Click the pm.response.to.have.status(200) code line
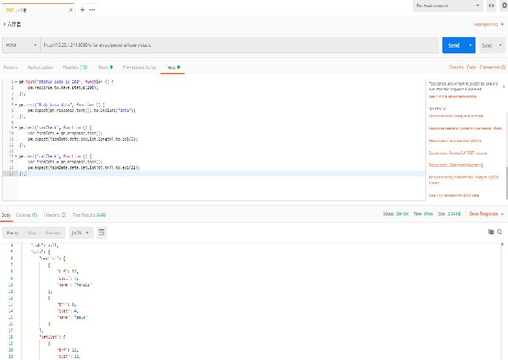Image resolution: width=508 pixels, height=360 pixels. point(63,88)
